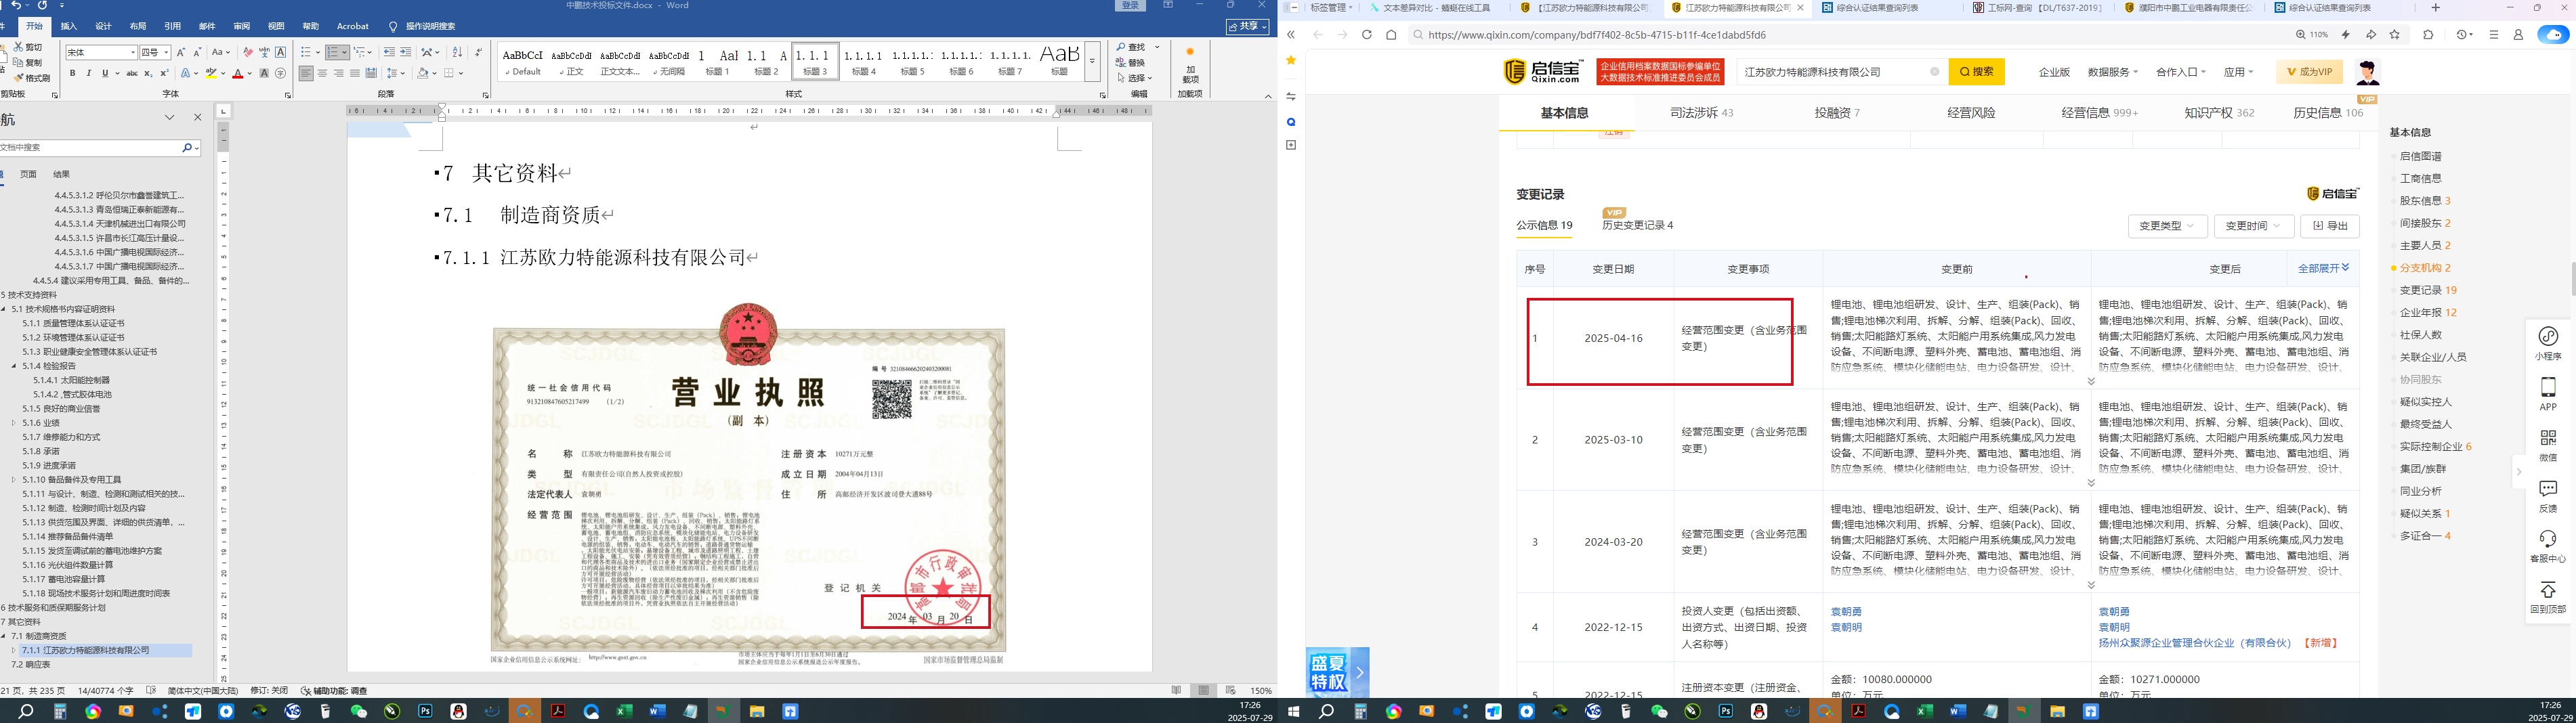Click the Cut (剪切) scissors icon
This screenshot has width=2576, height=723.
[x=19, y=47]
